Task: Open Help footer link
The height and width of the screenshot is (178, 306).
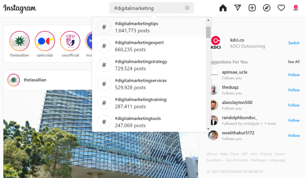Action: tap(224, 154)
